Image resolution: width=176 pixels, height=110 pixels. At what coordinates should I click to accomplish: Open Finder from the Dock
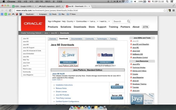tap(72, 107)
